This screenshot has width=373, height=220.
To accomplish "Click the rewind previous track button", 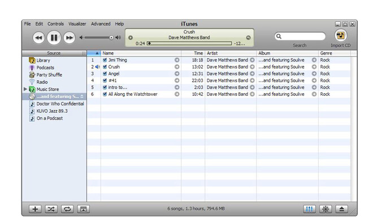I will [x=38, y=37].
